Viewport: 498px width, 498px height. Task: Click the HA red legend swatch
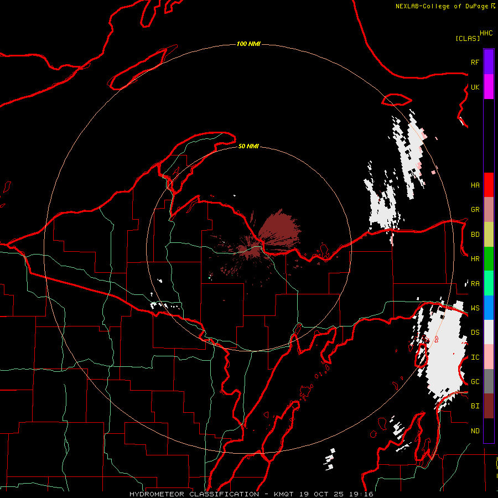(x=489, y=185)
